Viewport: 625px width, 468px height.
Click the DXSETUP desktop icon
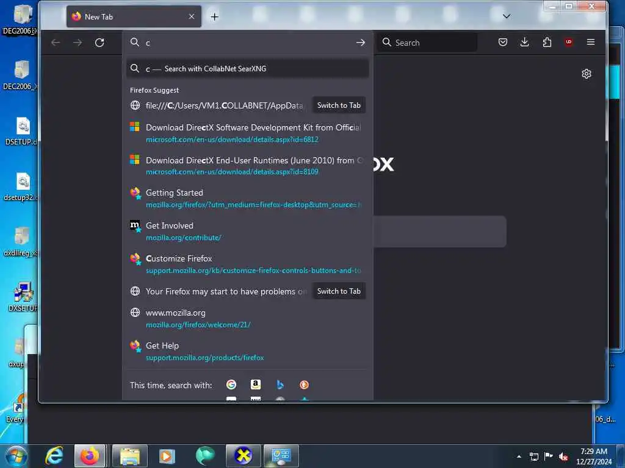[x=23, y=297]
